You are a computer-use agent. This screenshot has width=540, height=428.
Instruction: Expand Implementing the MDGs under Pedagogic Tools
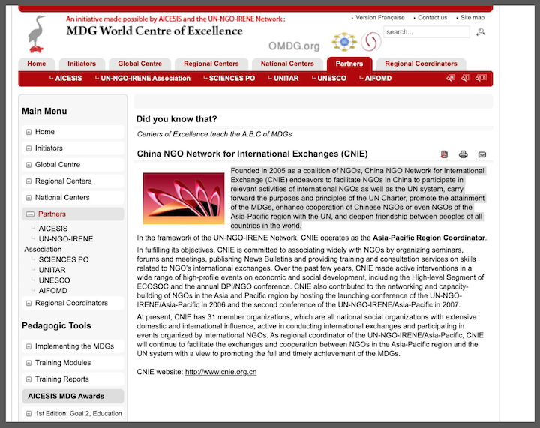tap(29, 346)
